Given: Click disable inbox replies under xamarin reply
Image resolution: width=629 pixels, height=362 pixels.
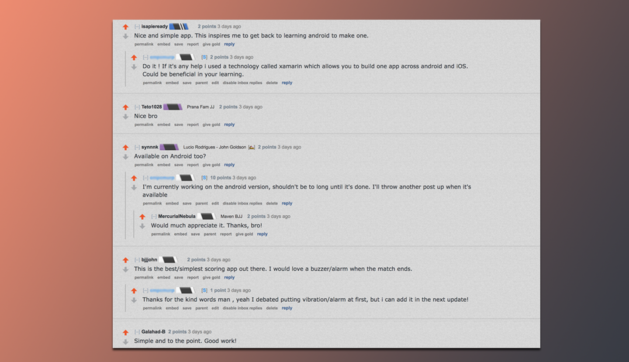Looking at the screenshot, I should (x=242, y=83).
